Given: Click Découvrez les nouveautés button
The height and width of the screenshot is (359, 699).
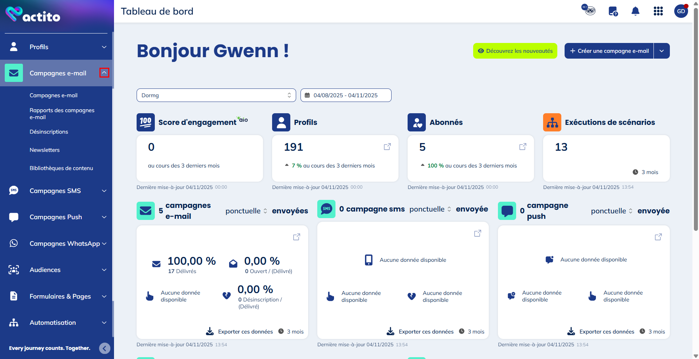Looking at the screenshot, I should [515, 51].
